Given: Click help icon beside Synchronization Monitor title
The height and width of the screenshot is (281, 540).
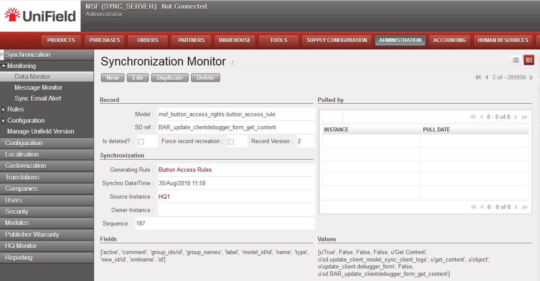Looking at the screenshot, I should pyautogui.click(x=233, y=62).
